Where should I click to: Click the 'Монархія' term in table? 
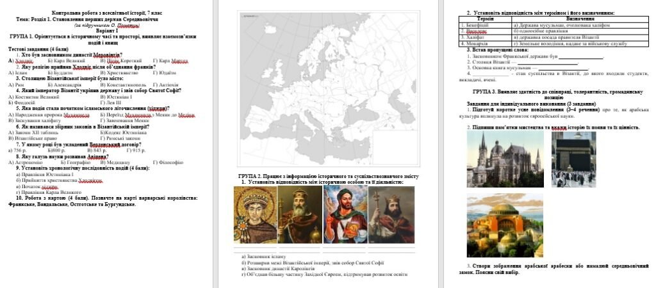click(477, 43)
